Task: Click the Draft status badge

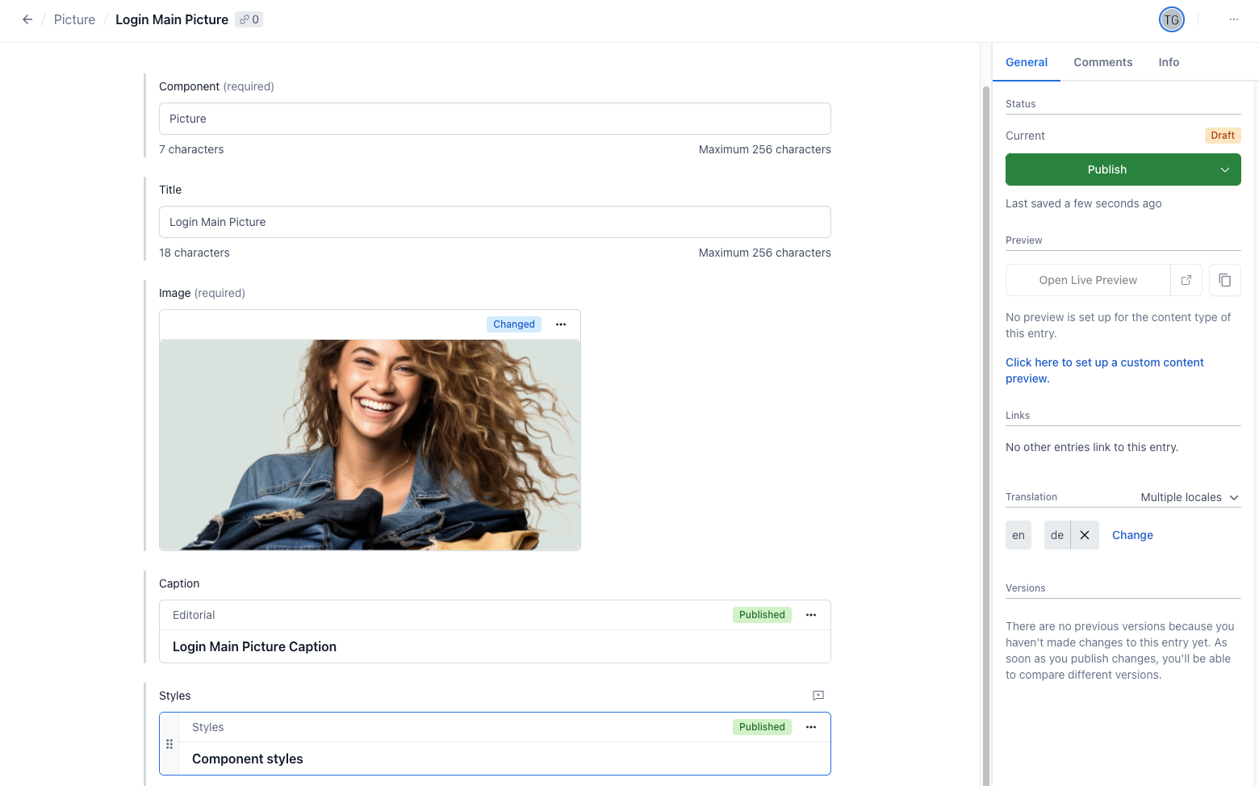Action: click(1223, 136)
